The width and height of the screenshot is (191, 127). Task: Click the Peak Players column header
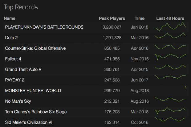coord(112,18)
